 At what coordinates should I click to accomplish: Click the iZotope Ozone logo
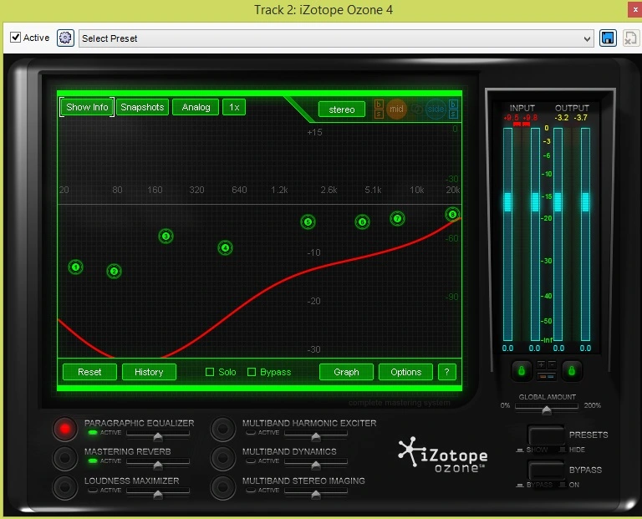442,455
